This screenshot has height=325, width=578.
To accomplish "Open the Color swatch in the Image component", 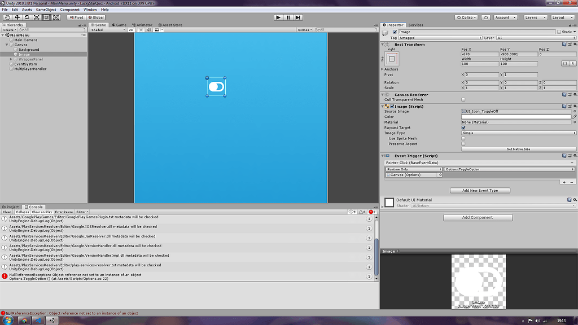I will 515,116.
